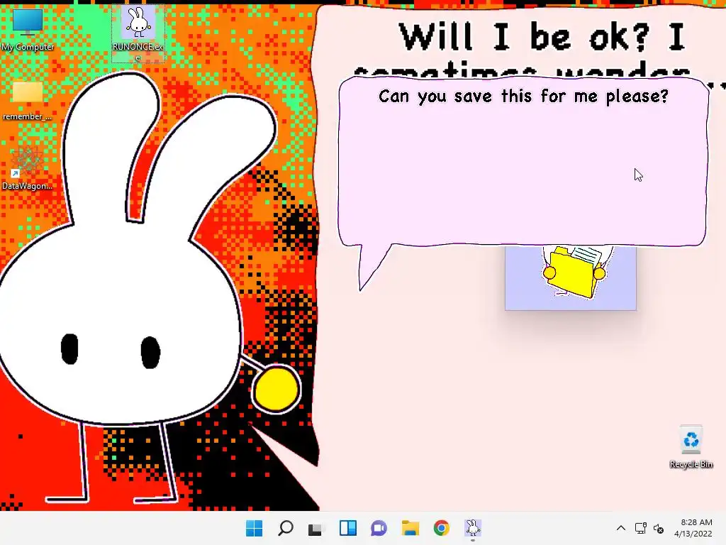Viewport: 726px width, 545px height.
Task: Open the Widgets panel on taskbar
Action: pos(347,528)
